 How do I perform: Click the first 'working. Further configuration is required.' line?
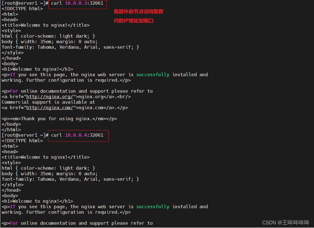click(x=66, y=80)
